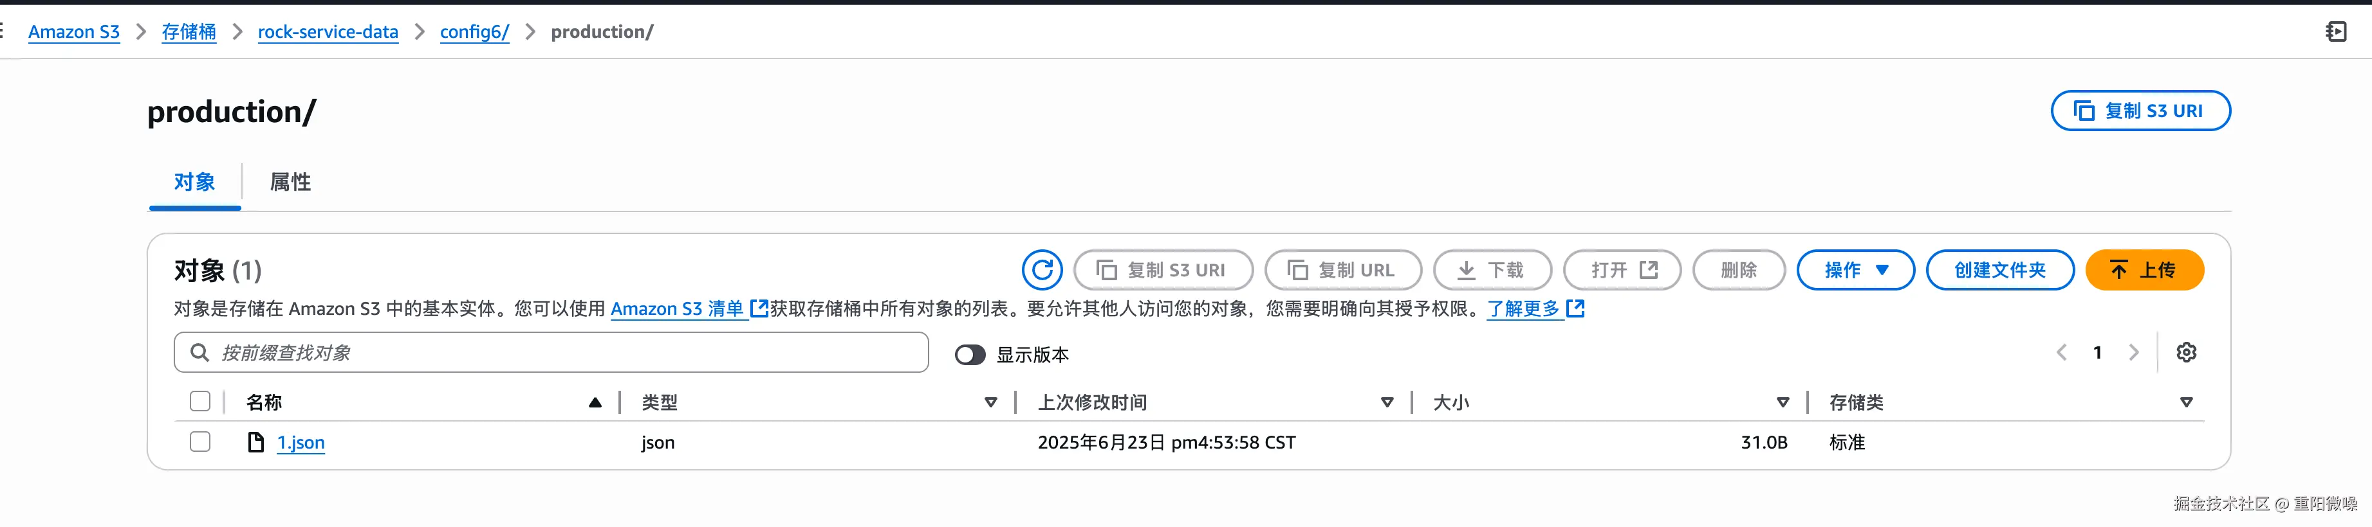Open rock-service-data breadcrumb link
The height and width of the screenshot is (527, 2372).
(x=328, y=31)
